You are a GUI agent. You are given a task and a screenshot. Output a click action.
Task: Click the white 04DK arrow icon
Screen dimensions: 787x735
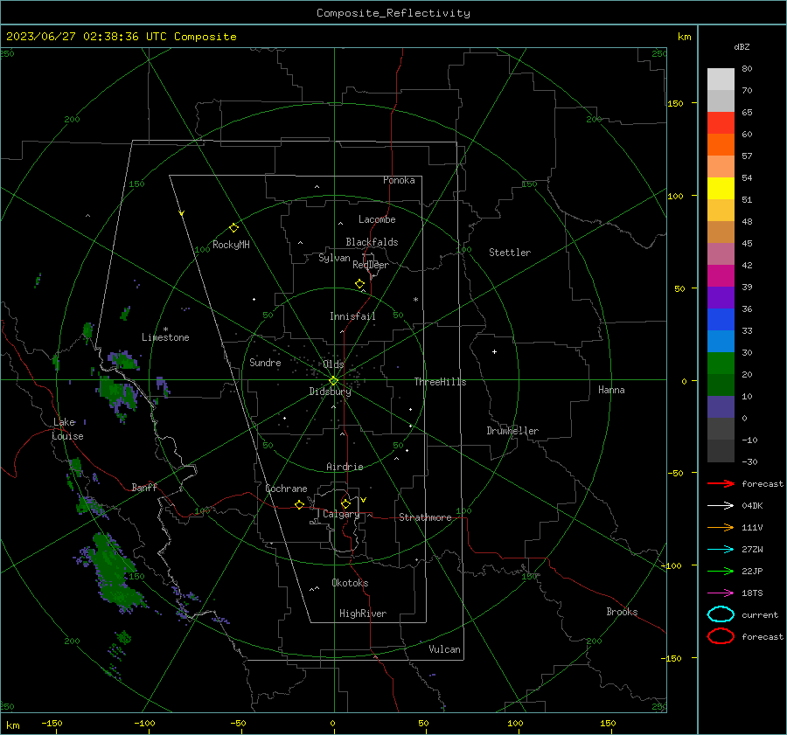click(721, 506)
